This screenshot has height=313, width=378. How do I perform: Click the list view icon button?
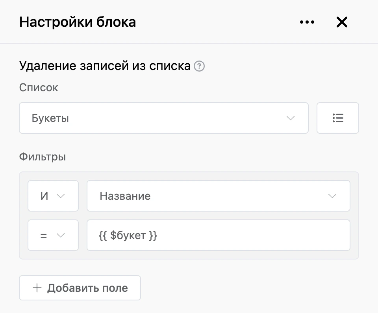338,118
